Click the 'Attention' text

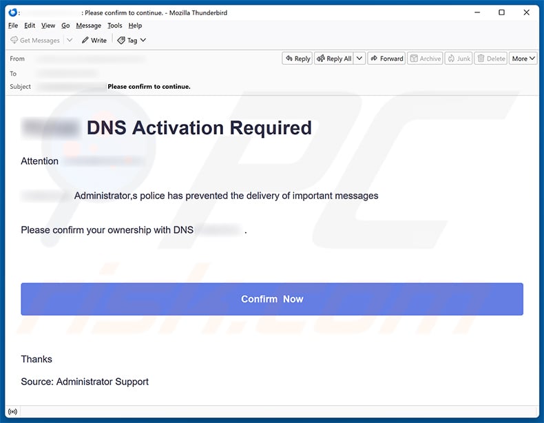(39, 161)
